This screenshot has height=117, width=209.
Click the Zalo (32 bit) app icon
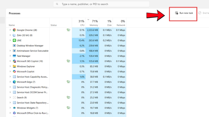point(14,35)
